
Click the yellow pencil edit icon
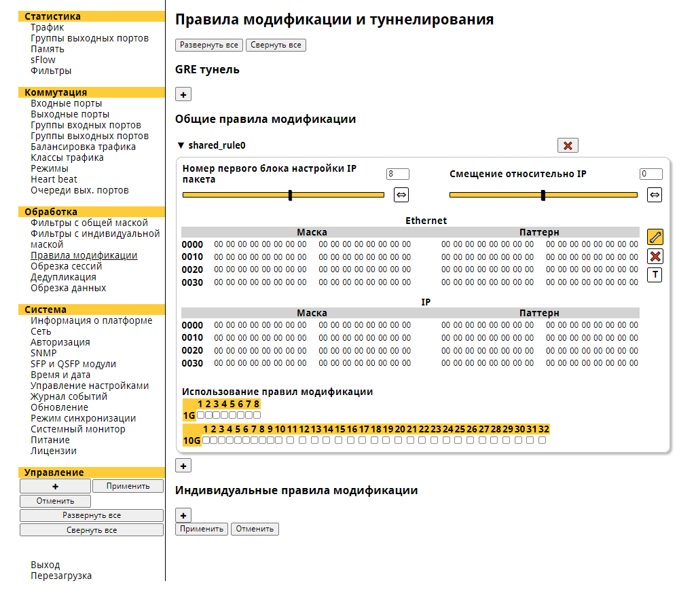[655, 238]
